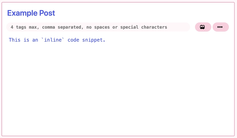Click 'special characters' in tags placeholder

[x=144, y=27]
